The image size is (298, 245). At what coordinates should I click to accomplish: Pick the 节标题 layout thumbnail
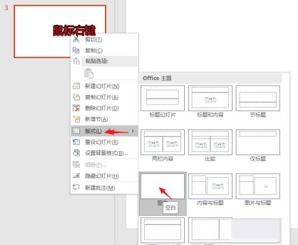[258, 98]
